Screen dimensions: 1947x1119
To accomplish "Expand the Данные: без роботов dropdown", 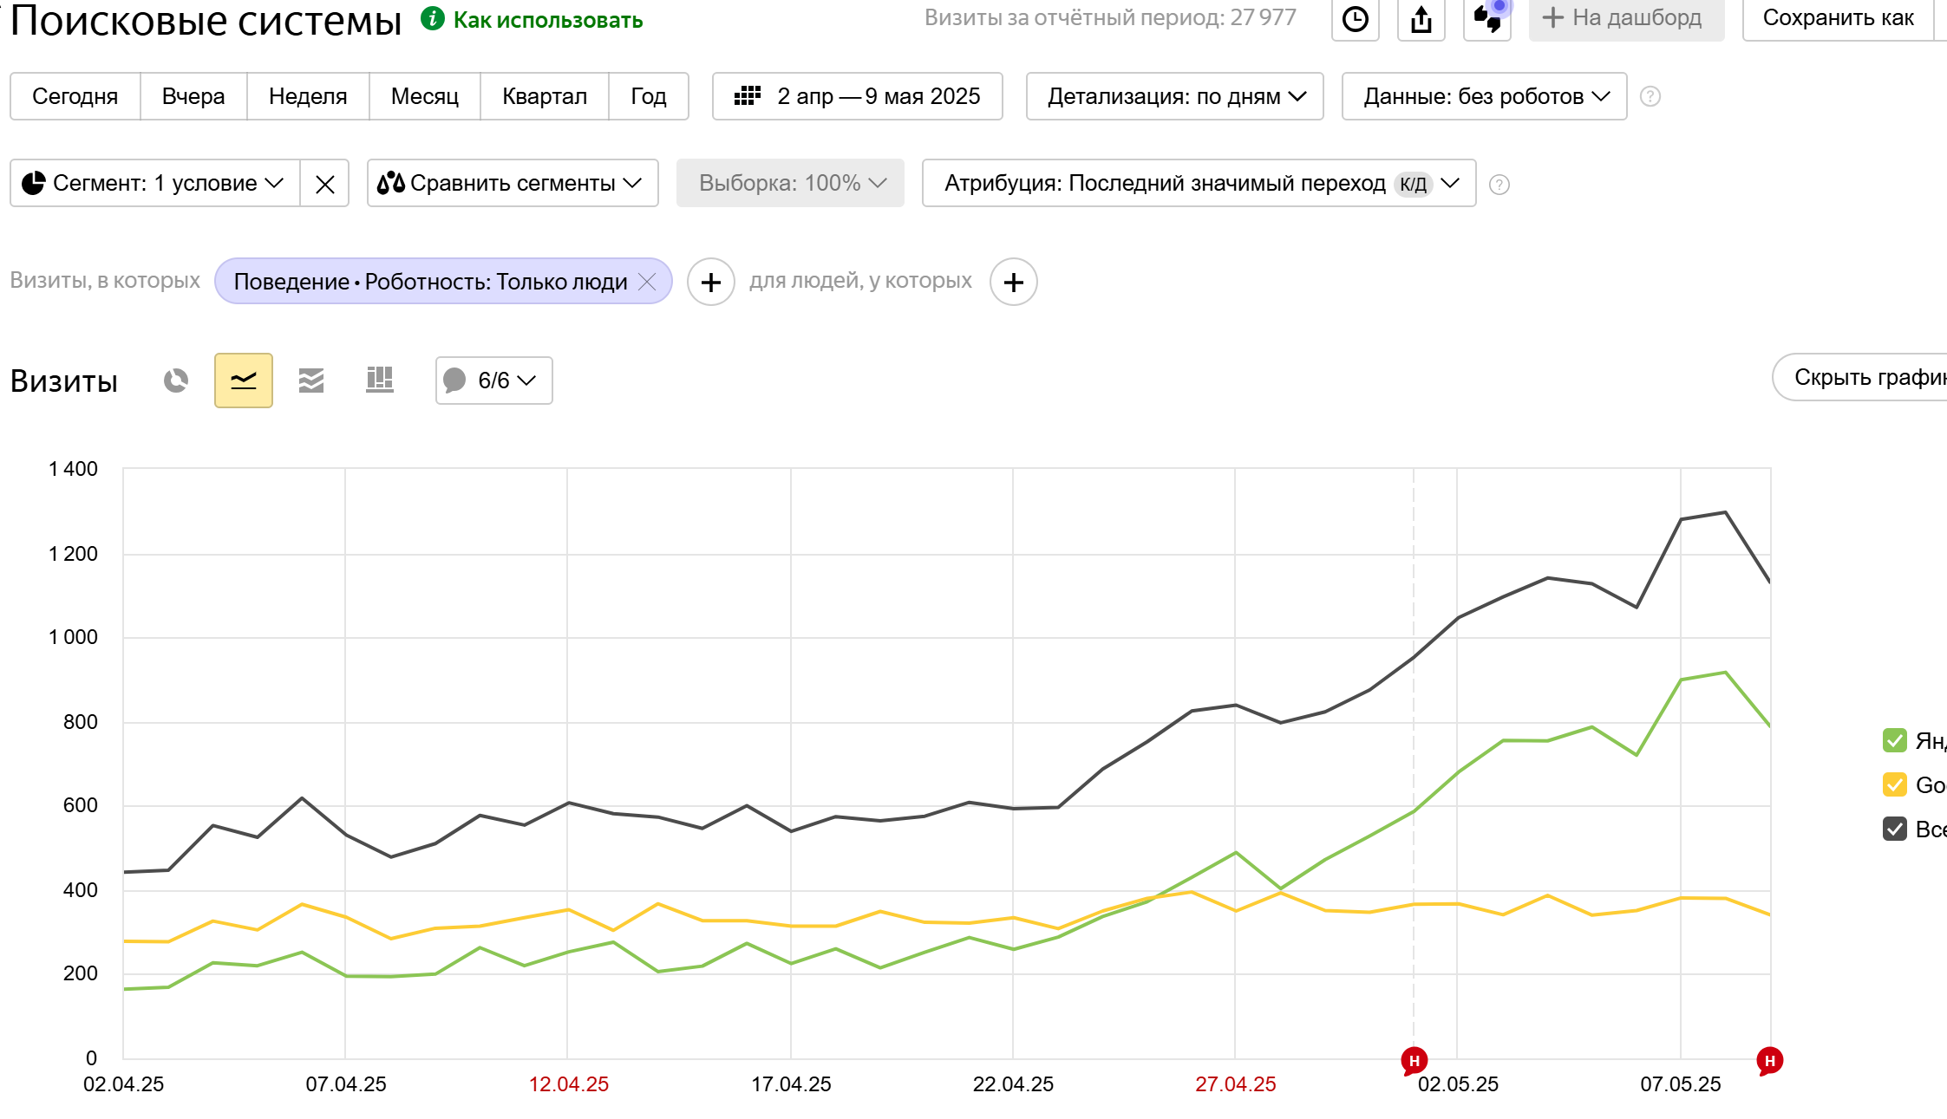I will 1484,96.
